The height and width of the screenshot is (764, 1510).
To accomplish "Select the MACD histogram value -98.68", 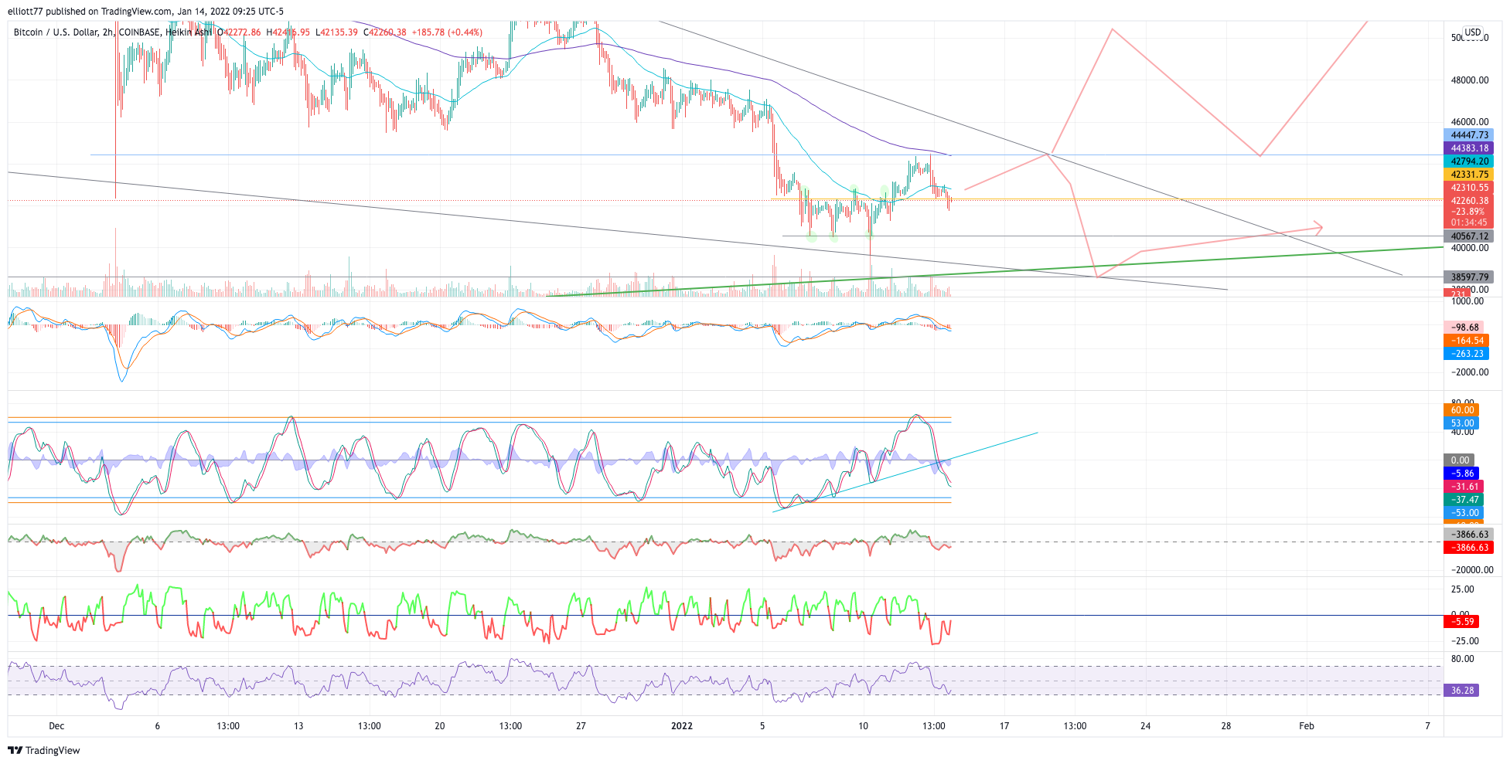I will coord(1464,328).
